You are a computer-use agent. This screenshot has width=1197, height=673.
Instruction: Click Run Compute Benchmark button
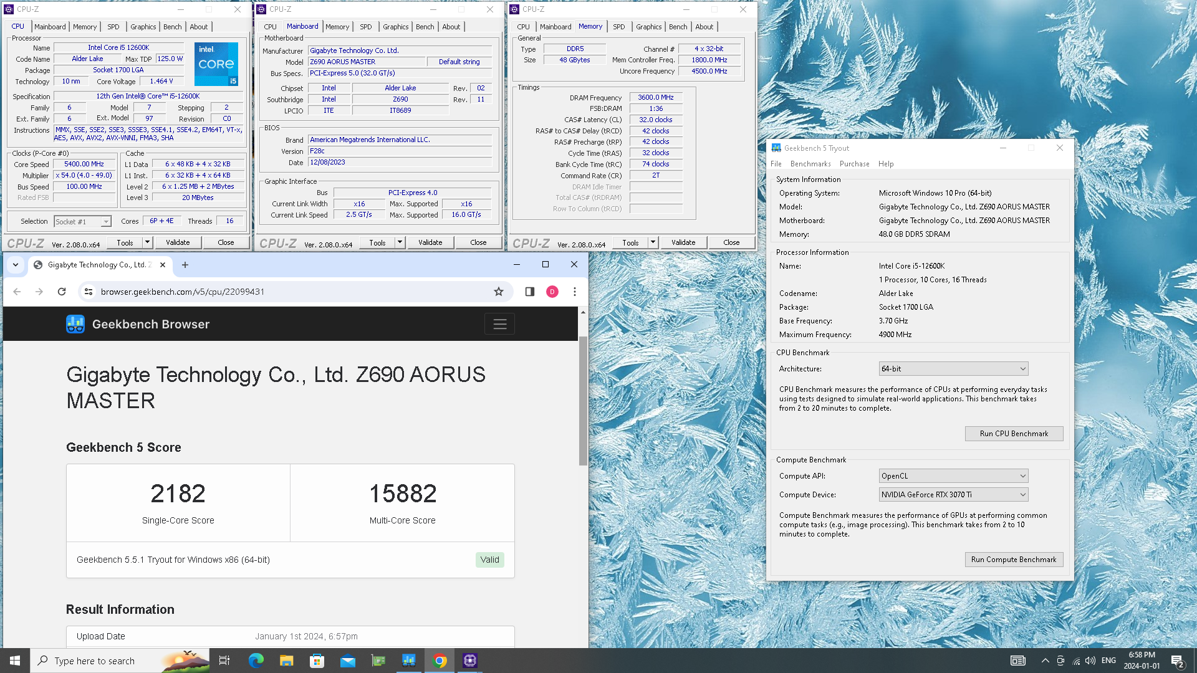pyautogui.click(x=1014, y=560)
